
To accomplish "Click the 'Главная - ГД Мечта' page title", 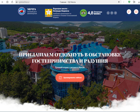I will (x=68, y=2).
